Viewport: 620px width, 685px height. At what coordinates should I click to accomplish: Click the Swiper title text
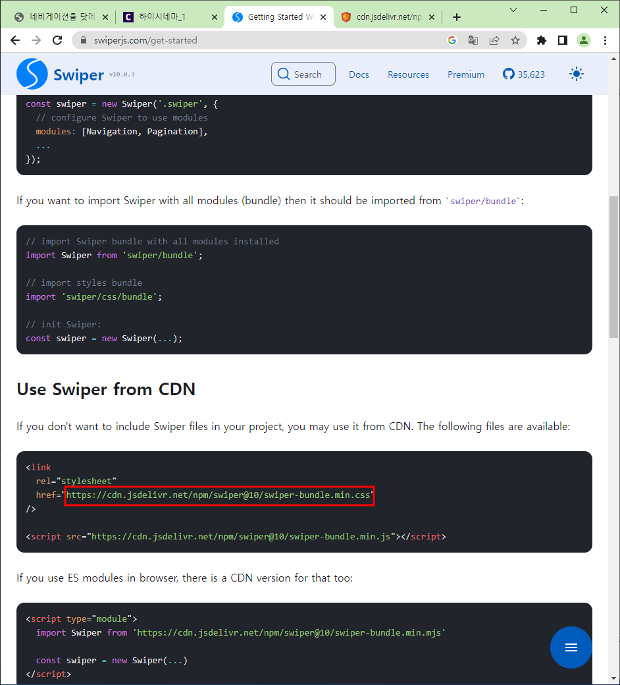(78, 74)
